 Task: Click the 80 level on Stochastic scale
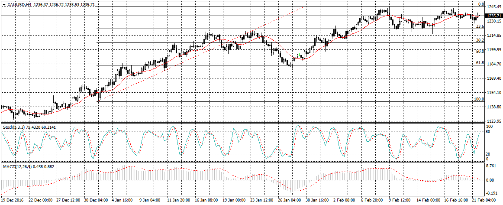coord(488,132)
